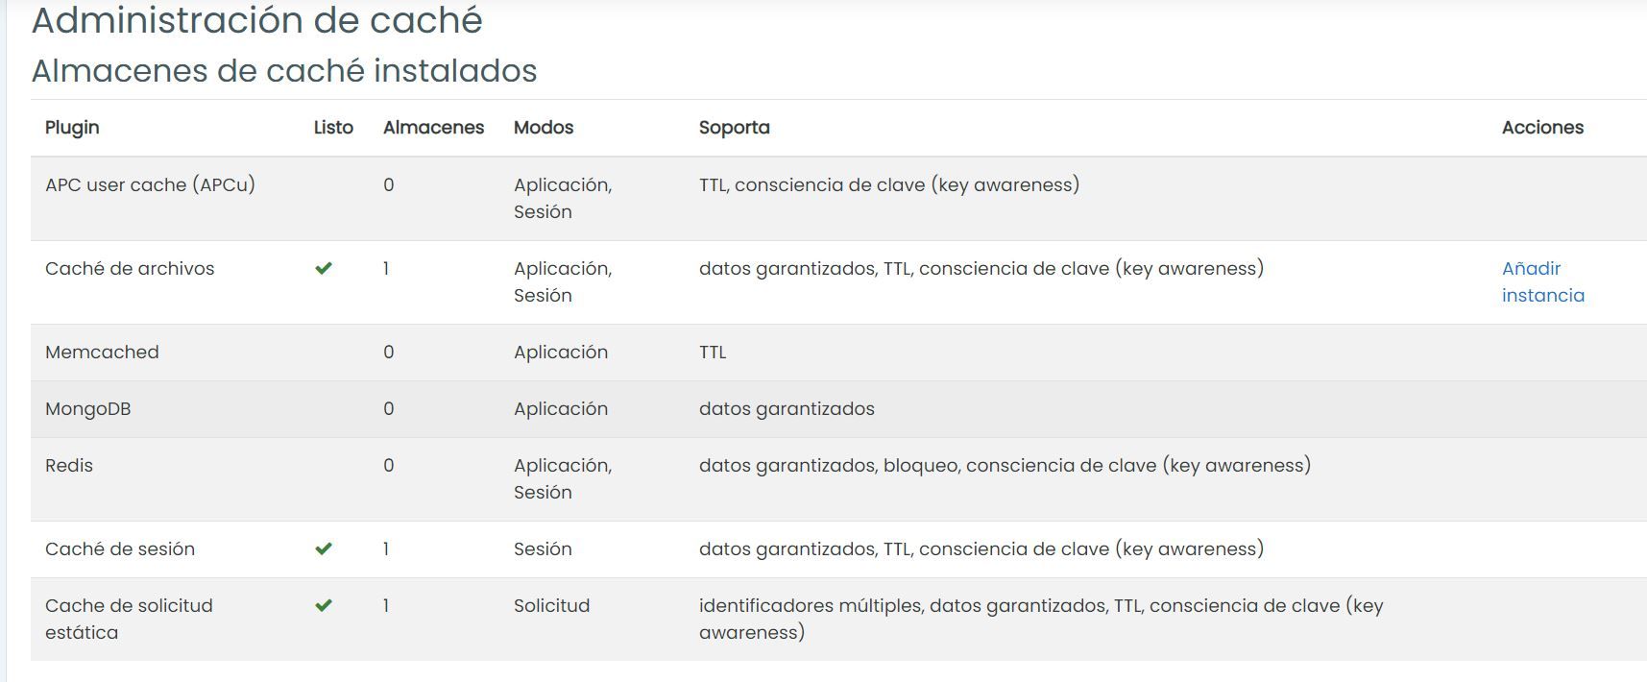
Task: Open the Añadir instancia link
Action: click(x=1543, y=281)
